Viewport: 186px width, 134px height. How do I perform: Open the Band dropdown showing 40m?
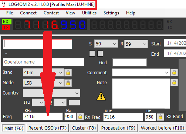(x=43, y=72)
